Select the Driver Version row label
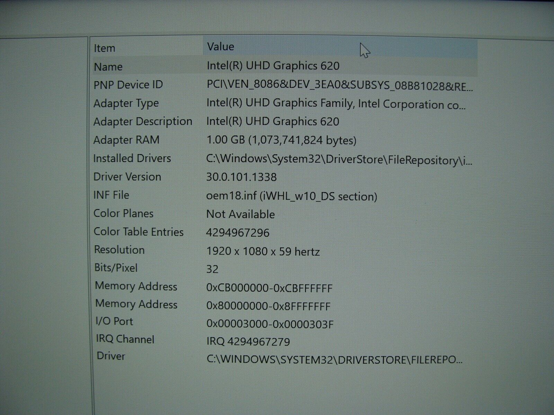The height and width of the screenshot is (415, 554). coord(127,177)
